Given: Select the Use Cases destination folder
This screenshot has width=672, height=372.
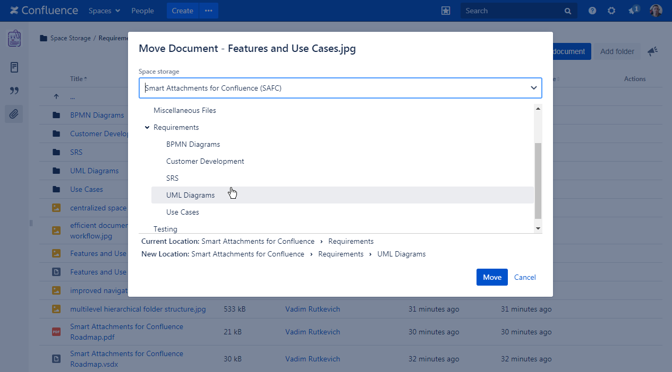Looking at the screenshot, I should coord(183,212).
